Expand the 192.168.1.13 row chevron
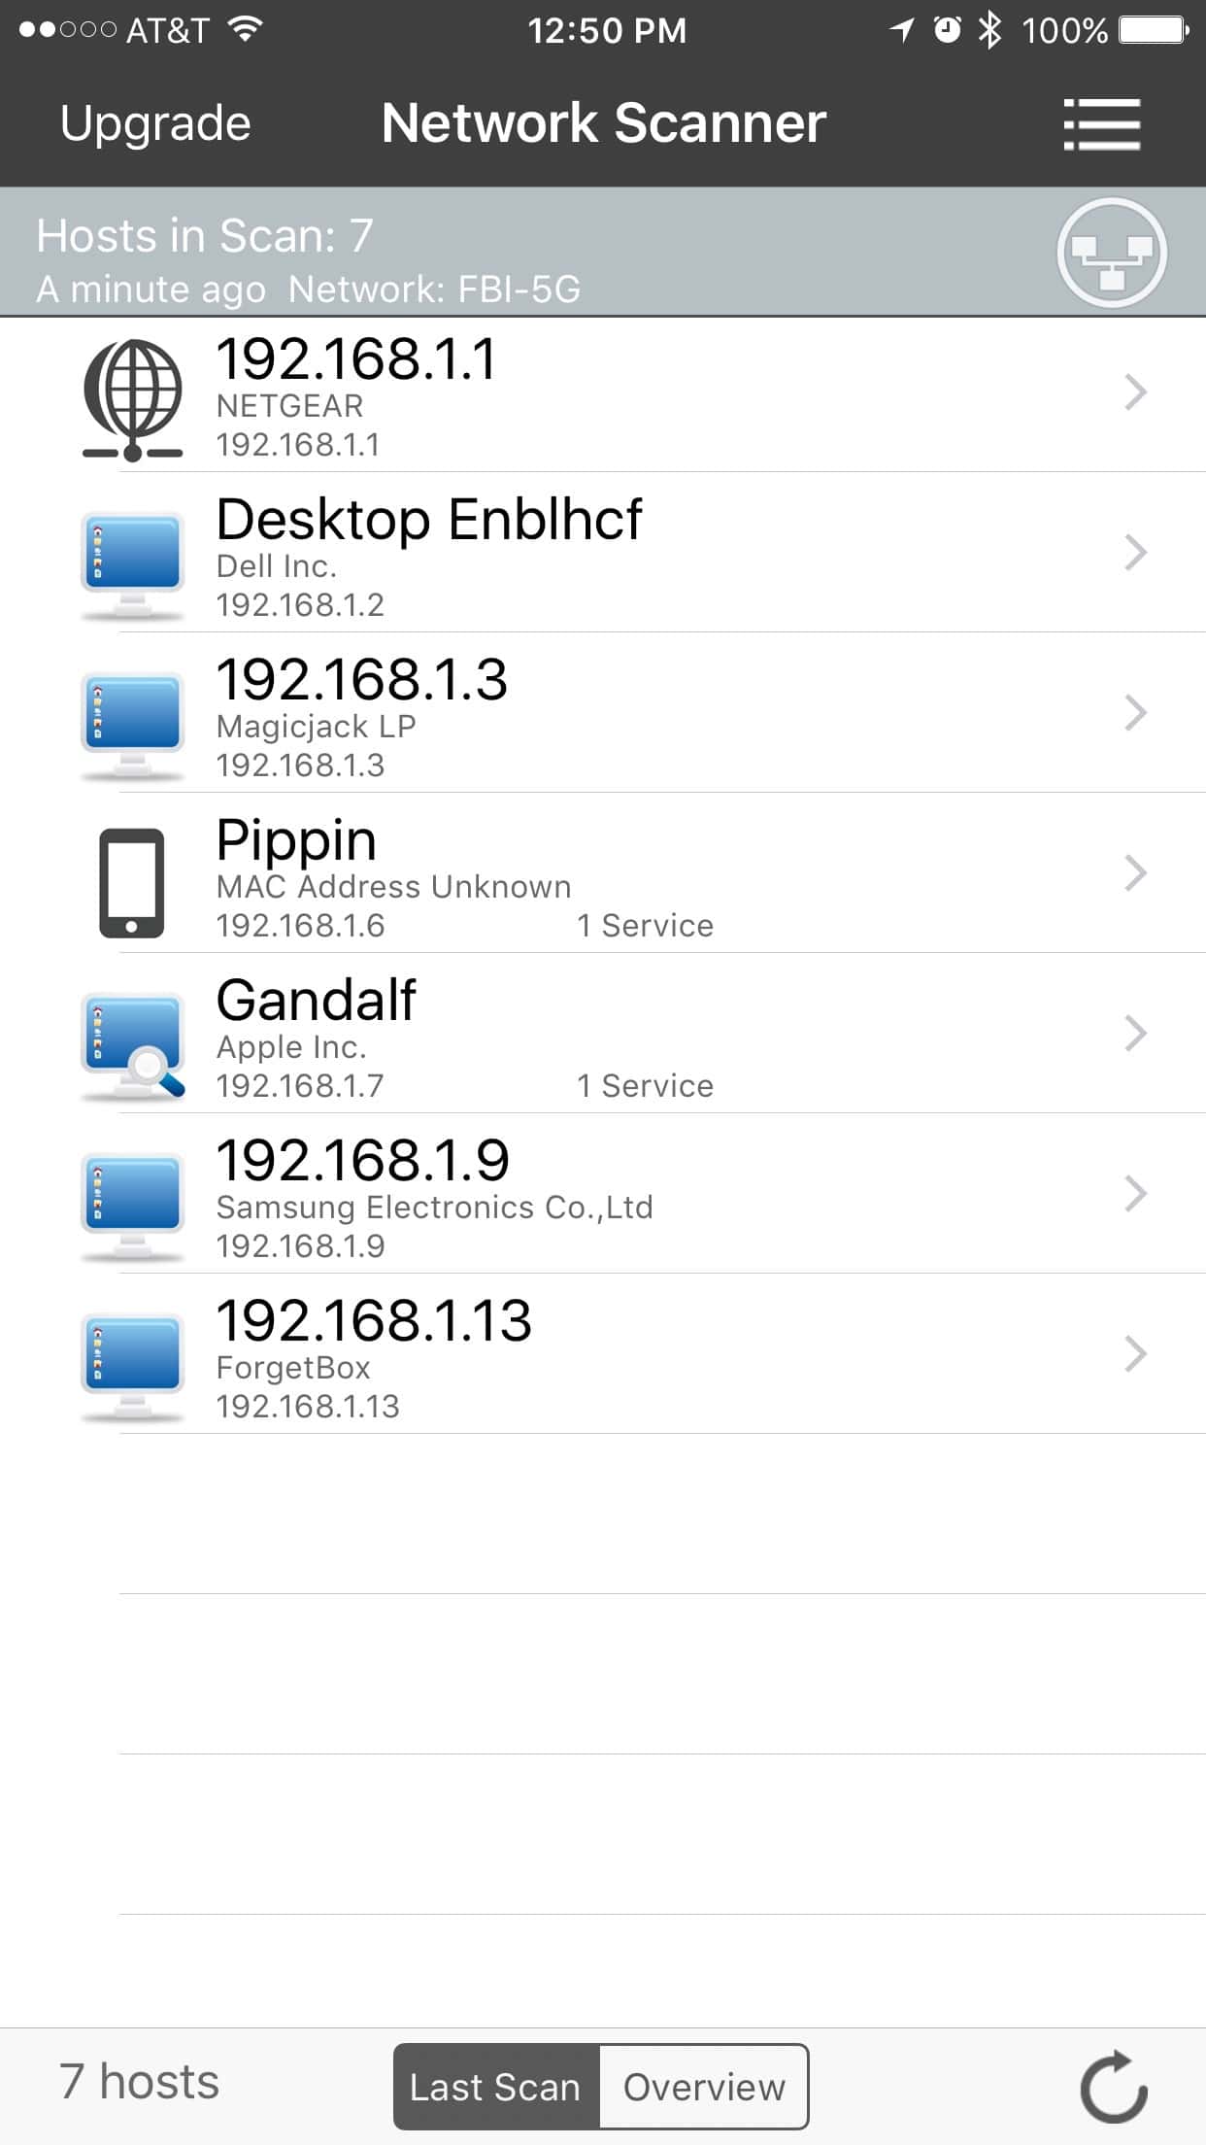Screen dimensions: 1206x2145 pyautogui.click(x=1134, y=1354)
